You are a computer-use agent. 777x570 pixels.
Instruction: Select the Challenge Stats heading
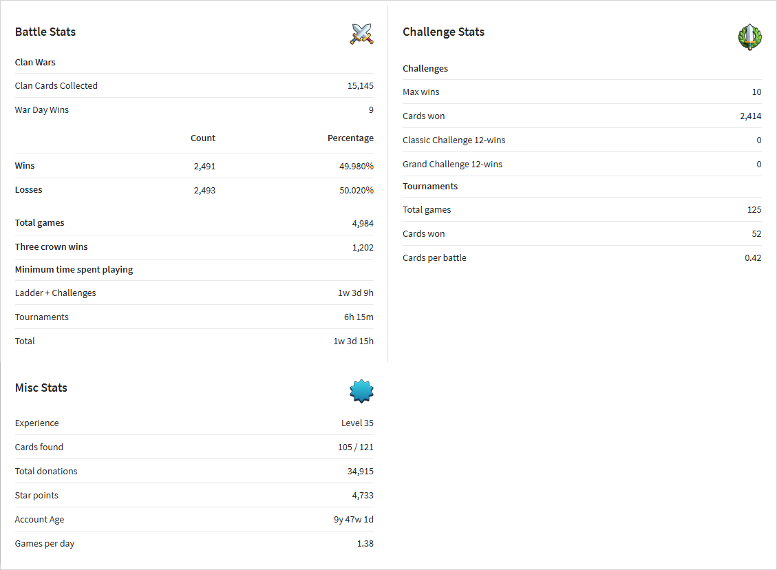pos(443,32)
